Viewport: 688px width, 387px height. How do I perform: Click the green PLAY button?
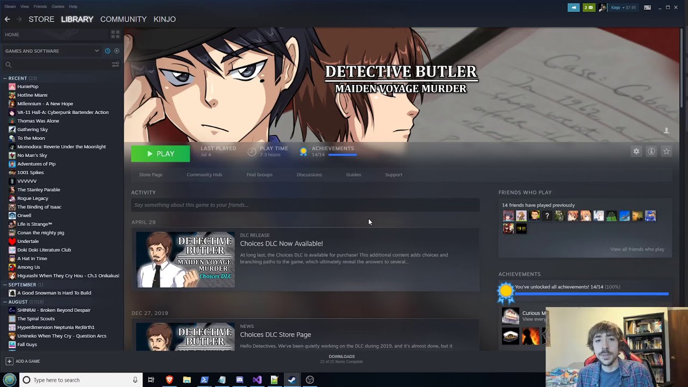(x=160, y=154)
